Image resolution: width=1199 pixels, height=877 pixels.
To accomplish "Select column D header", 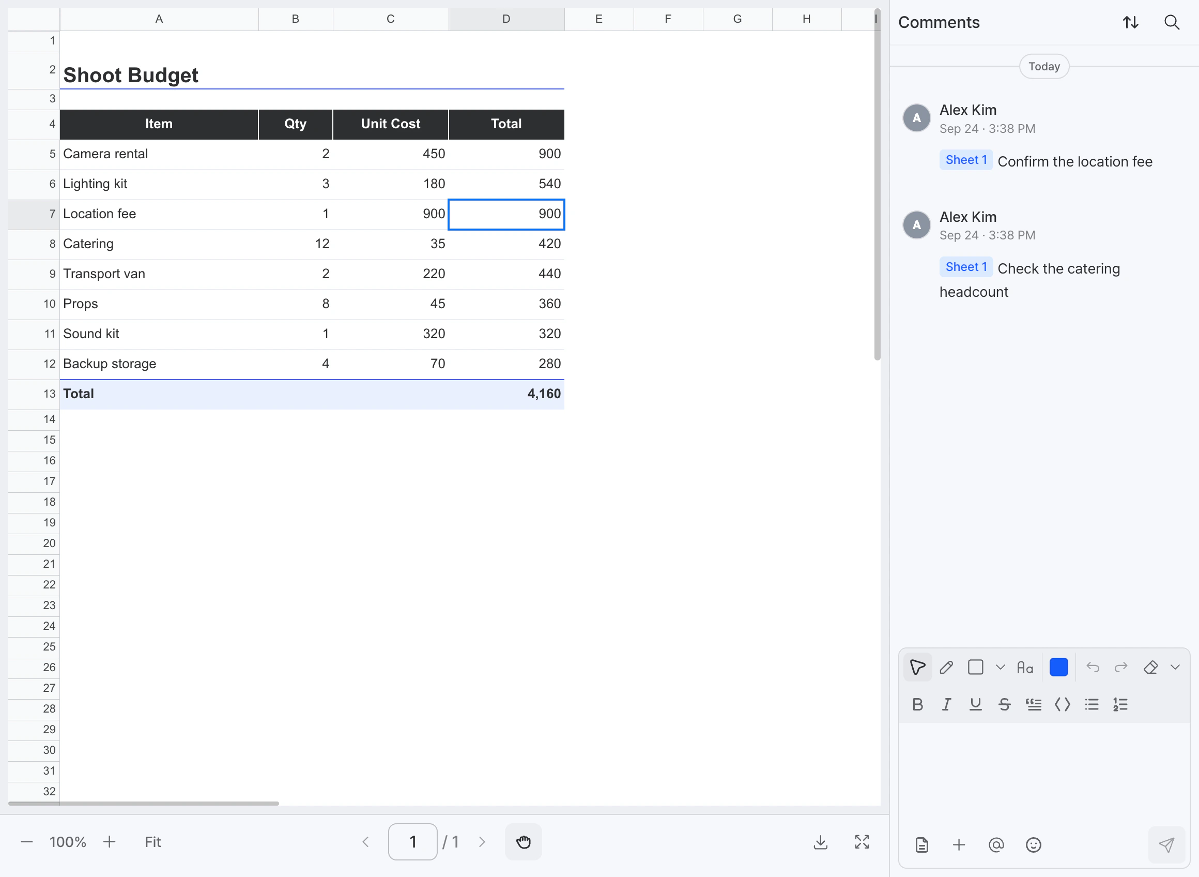I will coord(506,19).
